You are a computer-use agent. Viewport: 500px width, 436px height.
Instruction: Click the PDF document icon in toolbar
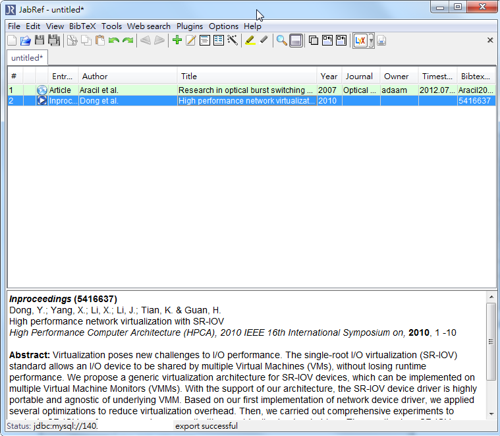(381, 40)
